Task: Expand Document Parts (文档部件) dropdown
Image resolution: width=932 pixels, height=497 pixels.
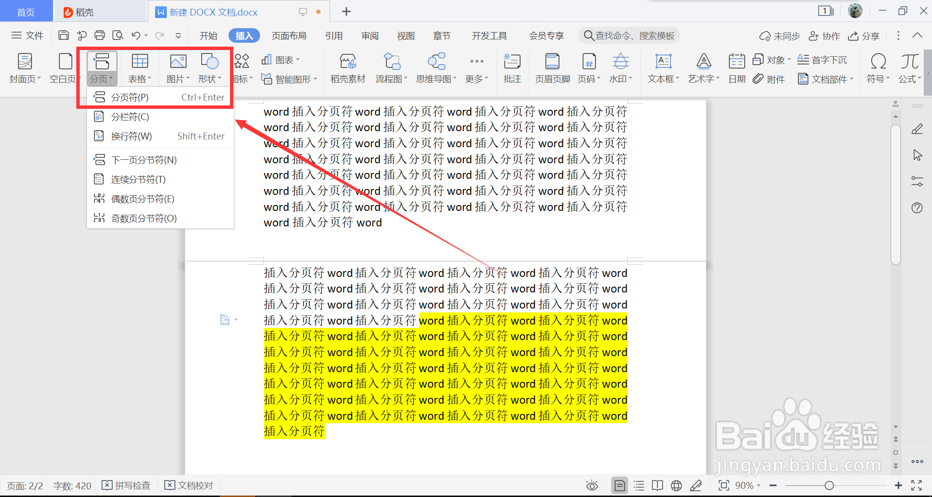Action: (826, 79)
